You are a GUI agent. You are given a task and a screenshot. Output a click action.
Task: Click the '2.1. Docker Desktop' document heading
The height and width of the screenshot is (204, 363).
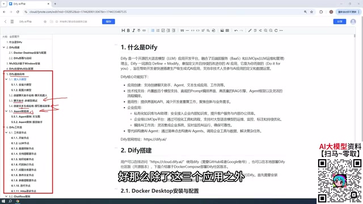pos(160,191)
